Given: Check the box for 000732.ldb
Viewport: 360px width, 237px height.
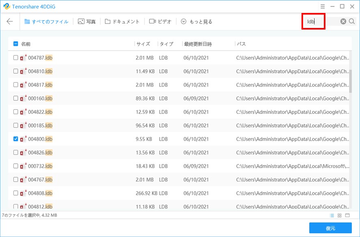Looking at the screenshot, I should click(x=15, y=166).
